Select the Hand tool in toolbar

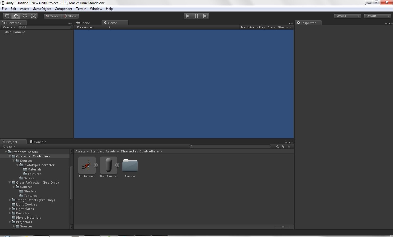pyautogui.click(x=7, y=16)
